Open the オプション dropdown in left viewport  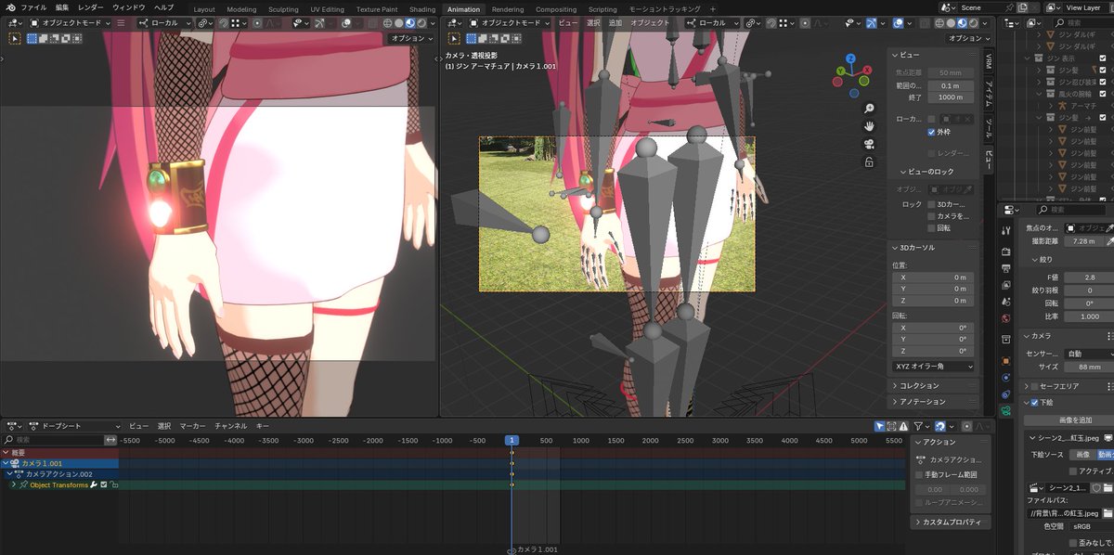(x=410, y=38)
